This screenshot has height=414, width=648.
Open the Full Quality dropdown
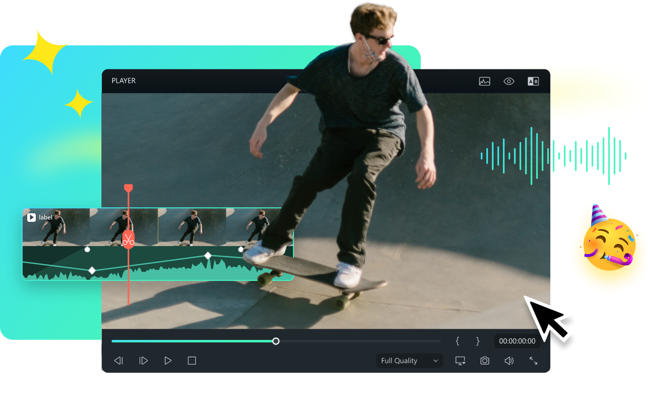409,361
